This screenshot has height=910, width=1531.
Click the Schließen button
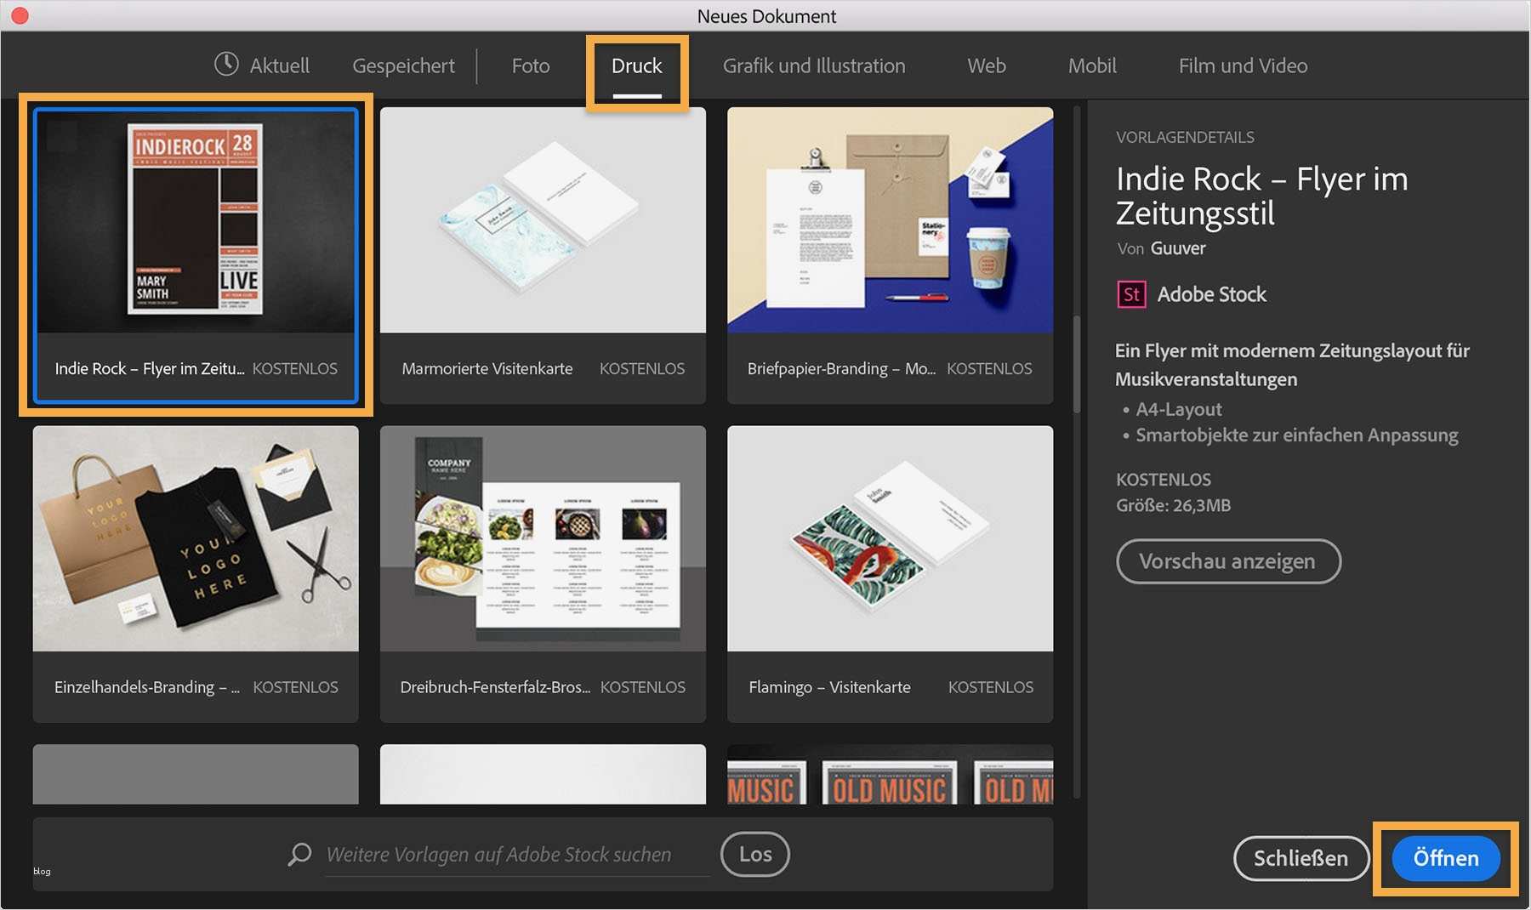pyautogui.click(x=1300, y=858)
